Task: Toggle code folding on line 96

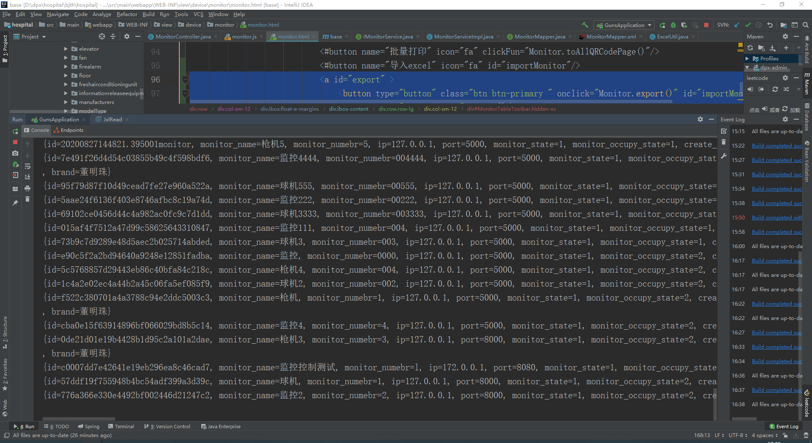Action: (x=185, y=79)
